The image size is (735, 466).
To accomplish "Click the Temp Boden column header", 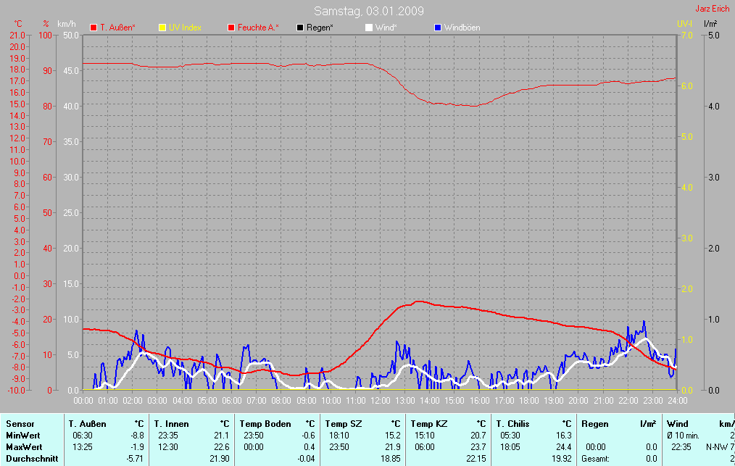I will (x=265, y=423).
